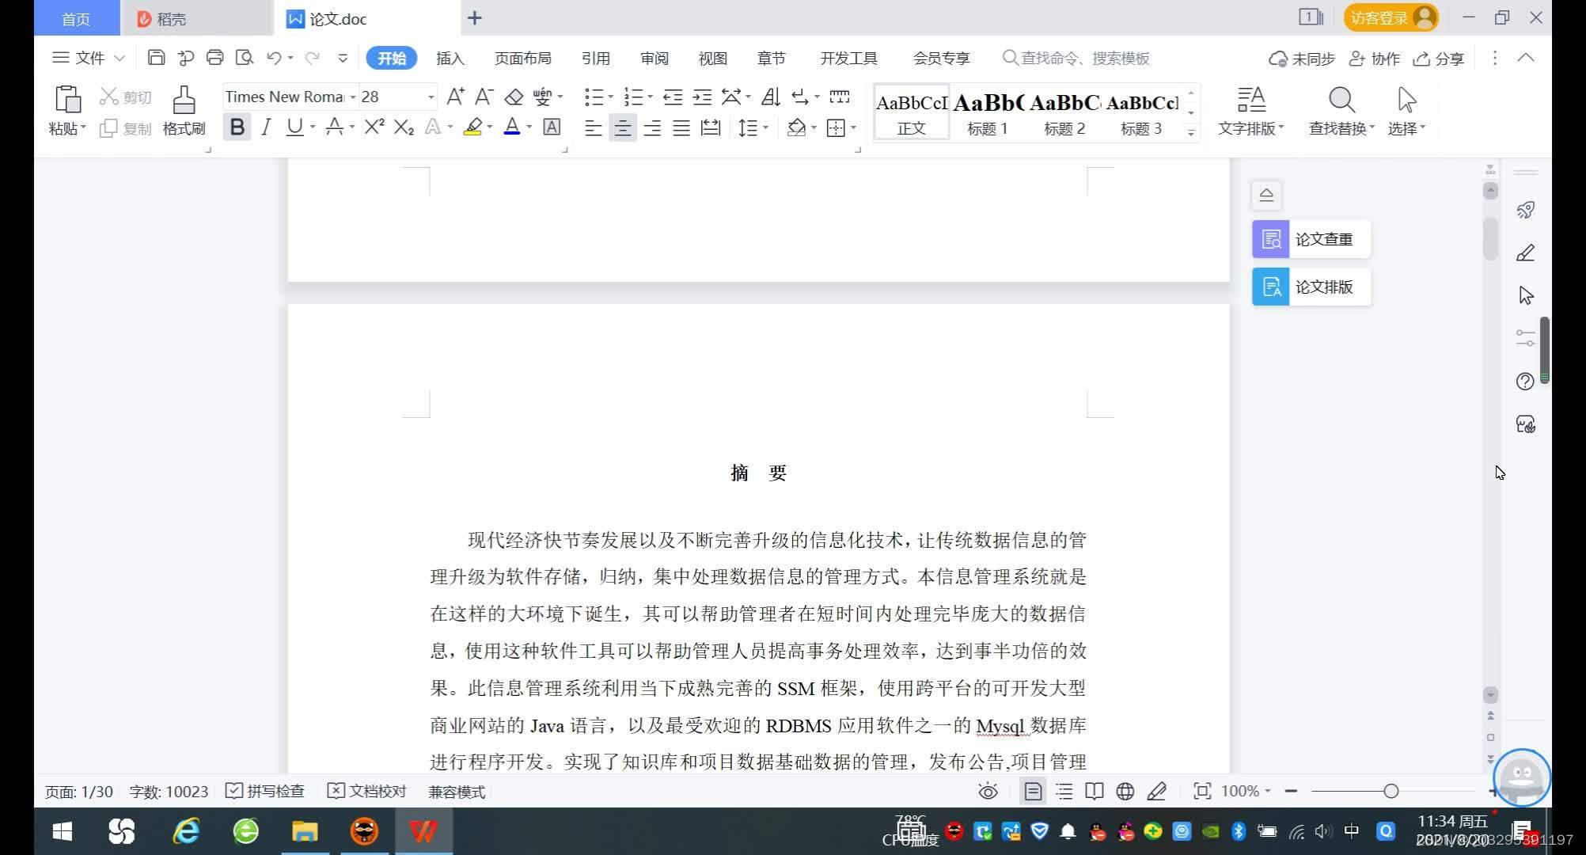Open reading mode book icon
This screenshot has width=1586, height=855.
[x=1095, y=791]
